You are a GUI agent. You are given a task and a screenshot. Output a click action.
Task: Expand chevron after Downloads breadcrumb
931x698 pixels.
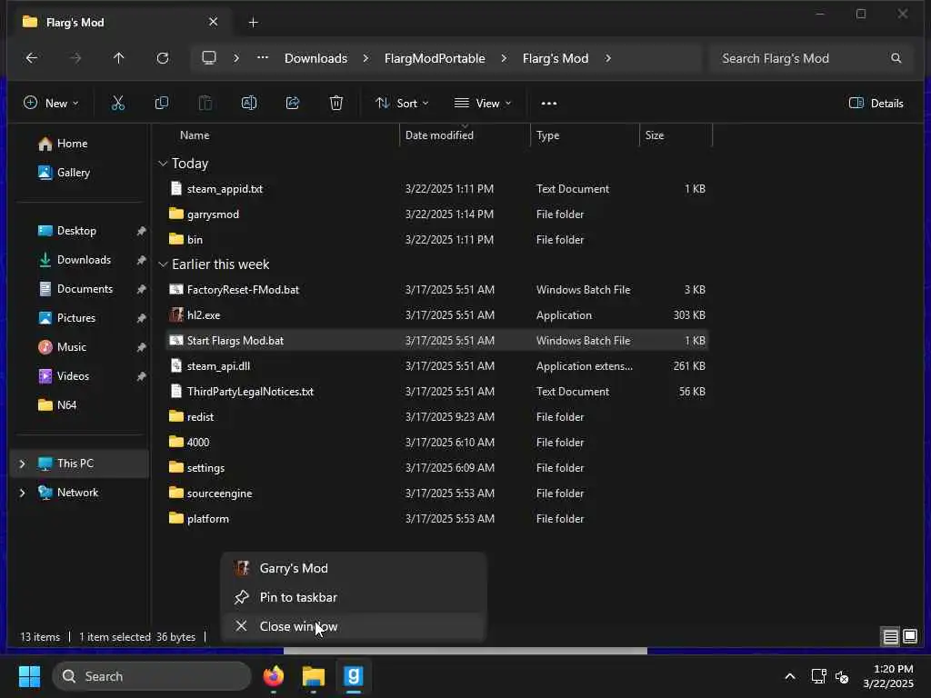[365, 58]
